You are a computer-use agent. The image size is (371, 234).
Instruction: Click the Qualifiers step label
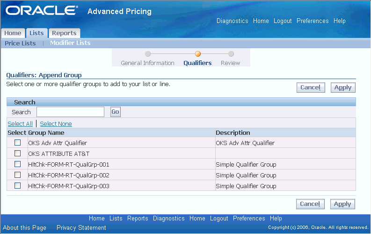(197, 63)
